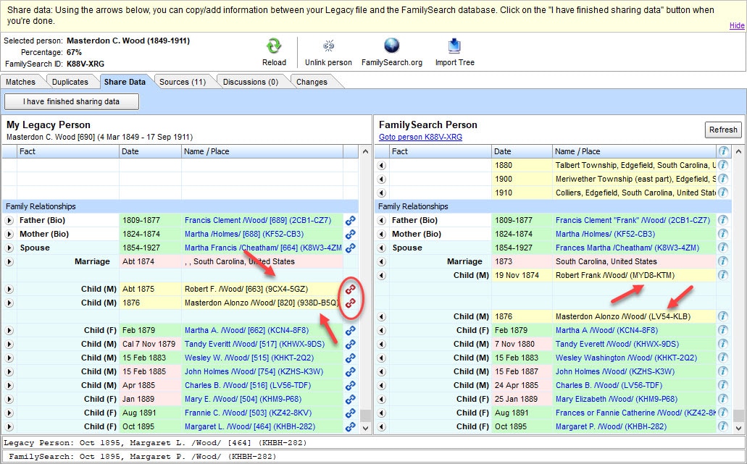This screenshot has height=464, width=747.
Task: Click the chain-link icon beside Tandy Everitt Wood [517]
Action: click(350, 344)
